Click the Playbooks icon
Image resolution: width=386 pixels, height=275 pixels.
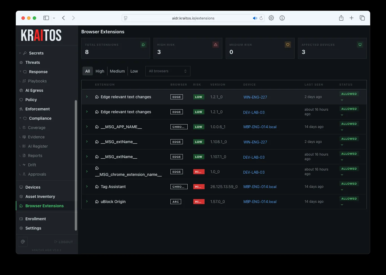pos(24,81)
